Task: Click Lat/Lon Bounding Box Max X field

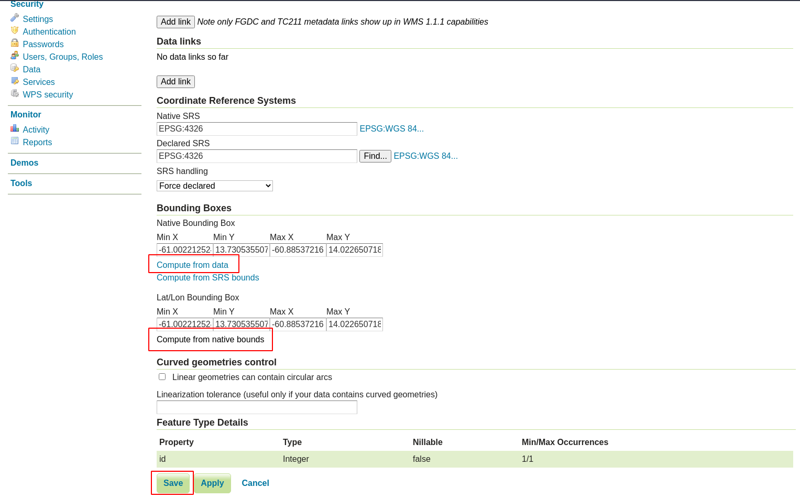Action: tap(298, 324)
